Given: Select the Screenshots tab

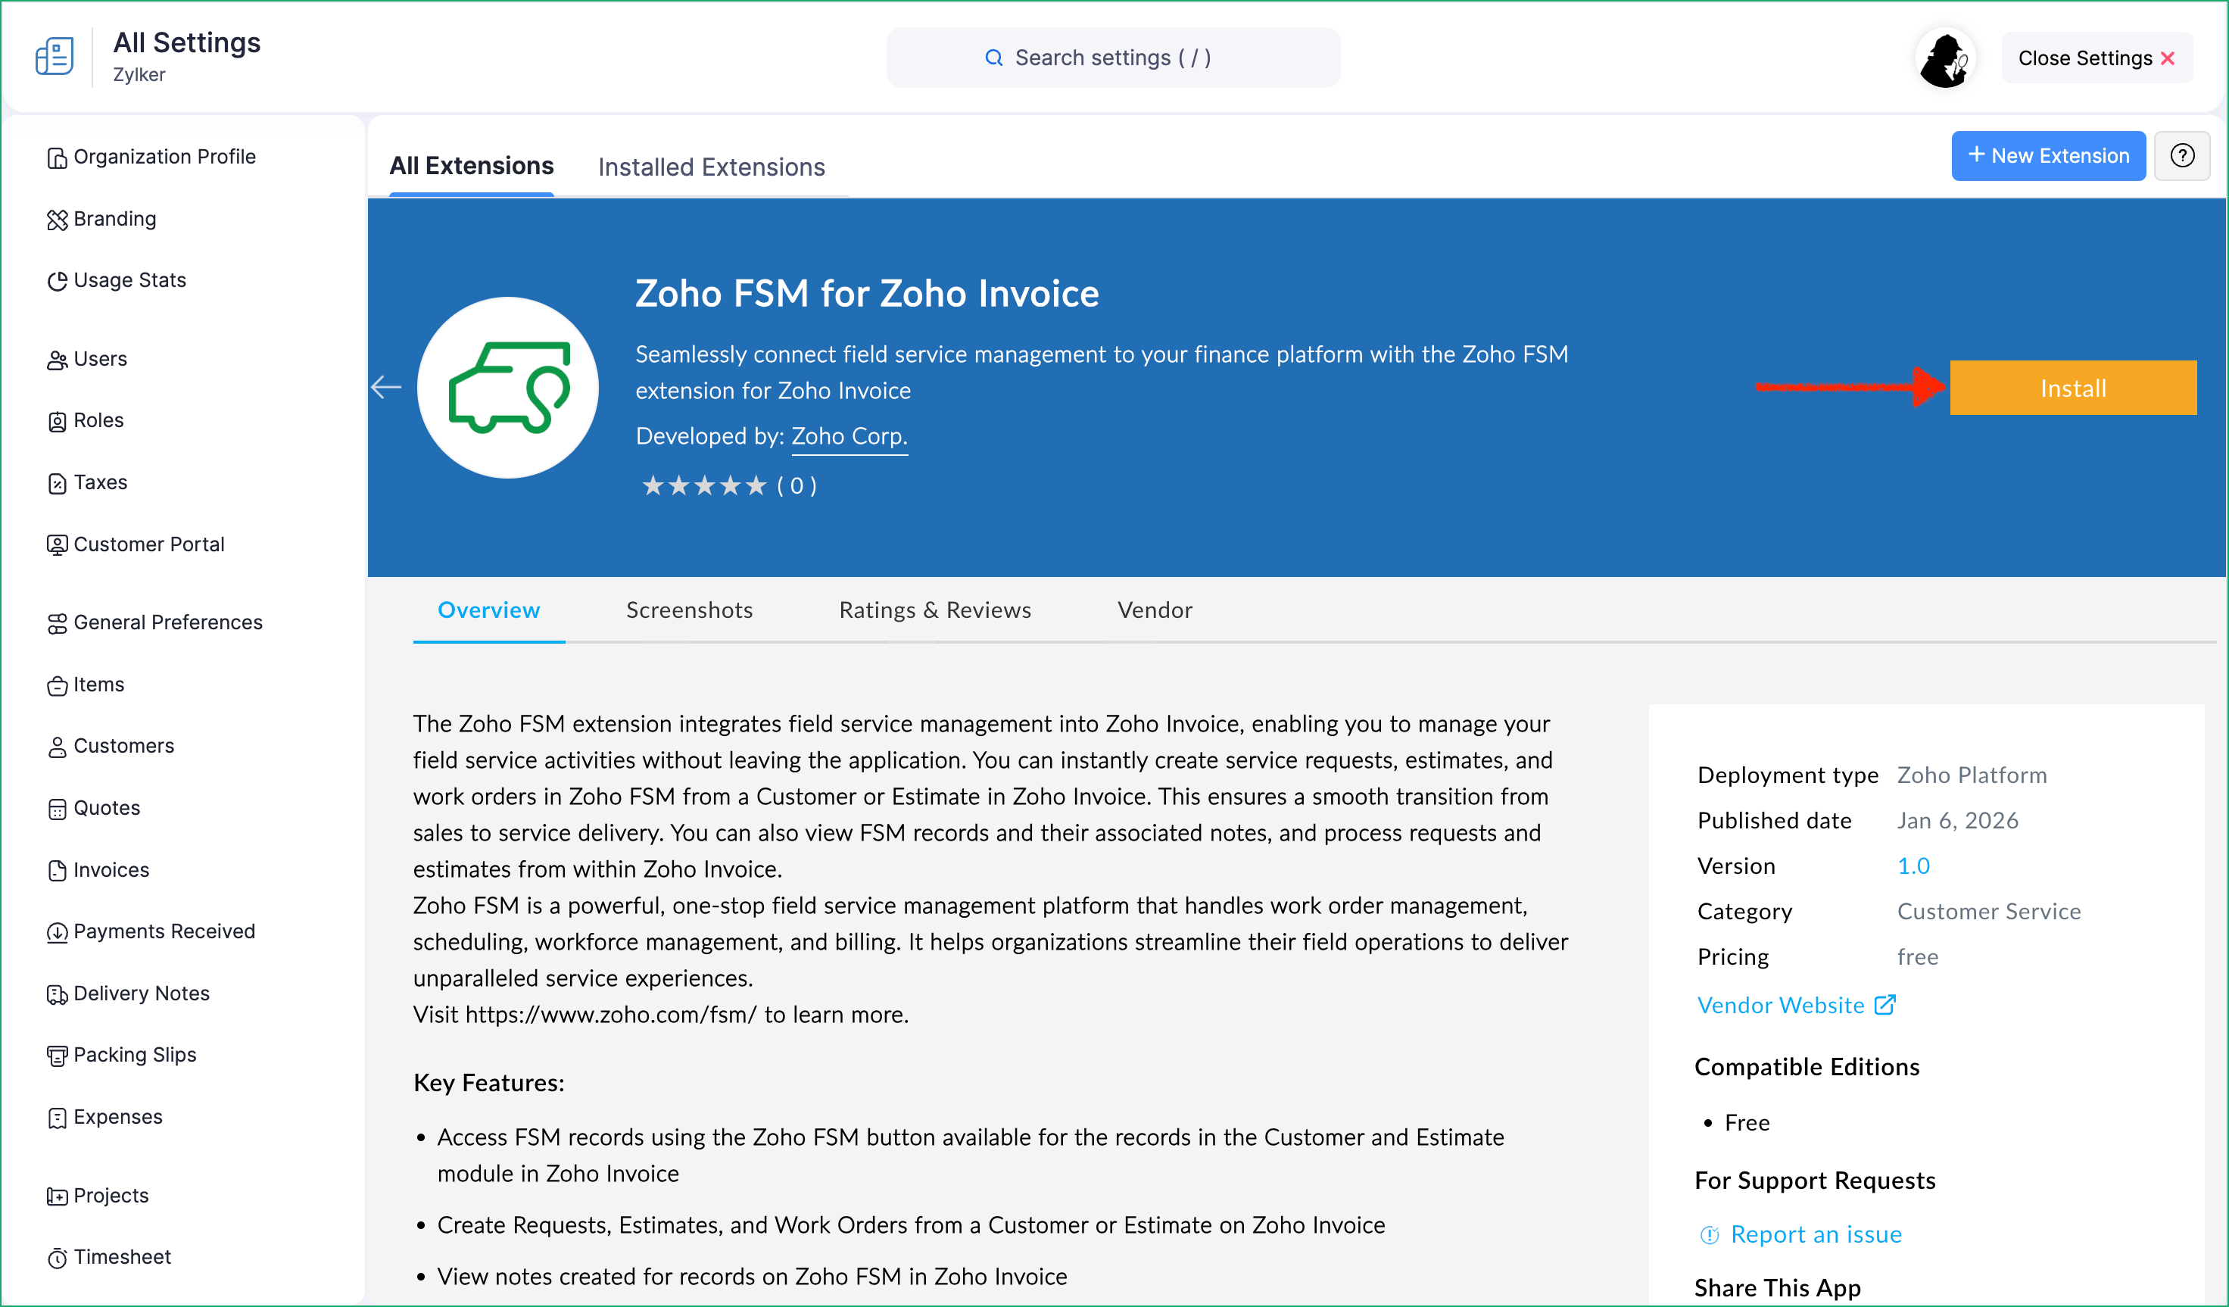Looking at the screenshot, I should [689, 610].
